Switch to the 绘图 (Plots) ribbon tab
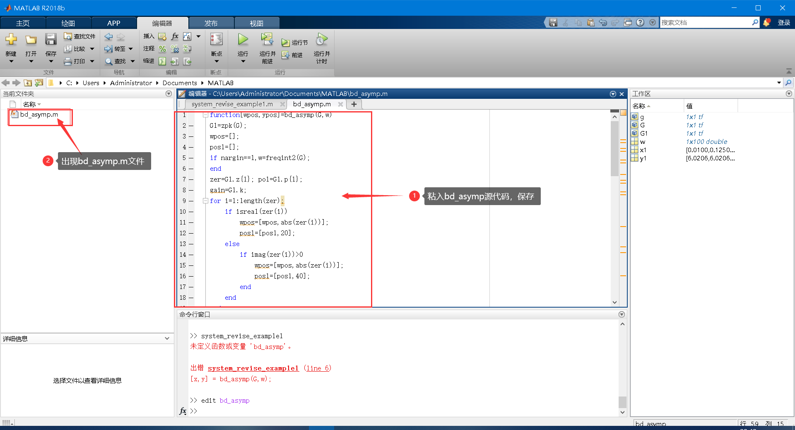This screenshot has width=795, height=430. click(x=68, y=23)
